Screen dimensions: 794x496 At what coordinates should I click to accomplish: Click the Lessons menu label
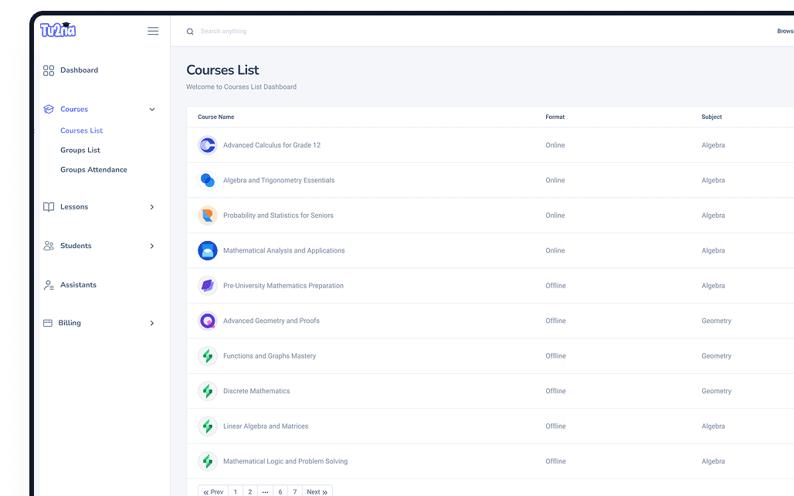click(74, 207)
